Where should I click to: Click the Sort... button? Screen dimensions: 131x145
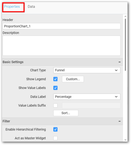click(66, 113)
